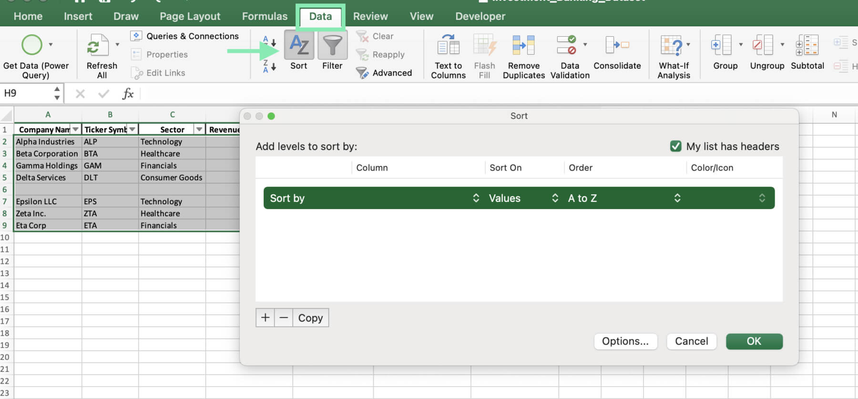
Task: Click the Name Box showing H9
Action: pos(26,93)
